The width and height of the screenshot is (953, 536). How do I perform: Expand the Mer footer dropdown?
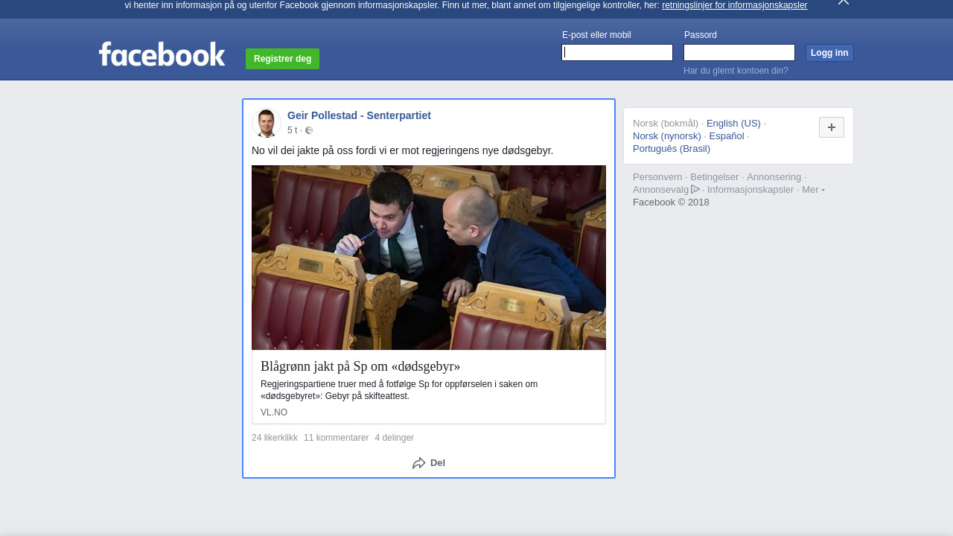pyautogui.click(x=813, y=190)
